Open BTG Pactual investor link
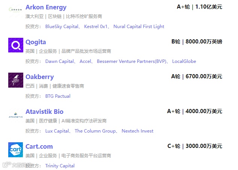The width and height of the screenshot is (238, 170). [58, 96]
